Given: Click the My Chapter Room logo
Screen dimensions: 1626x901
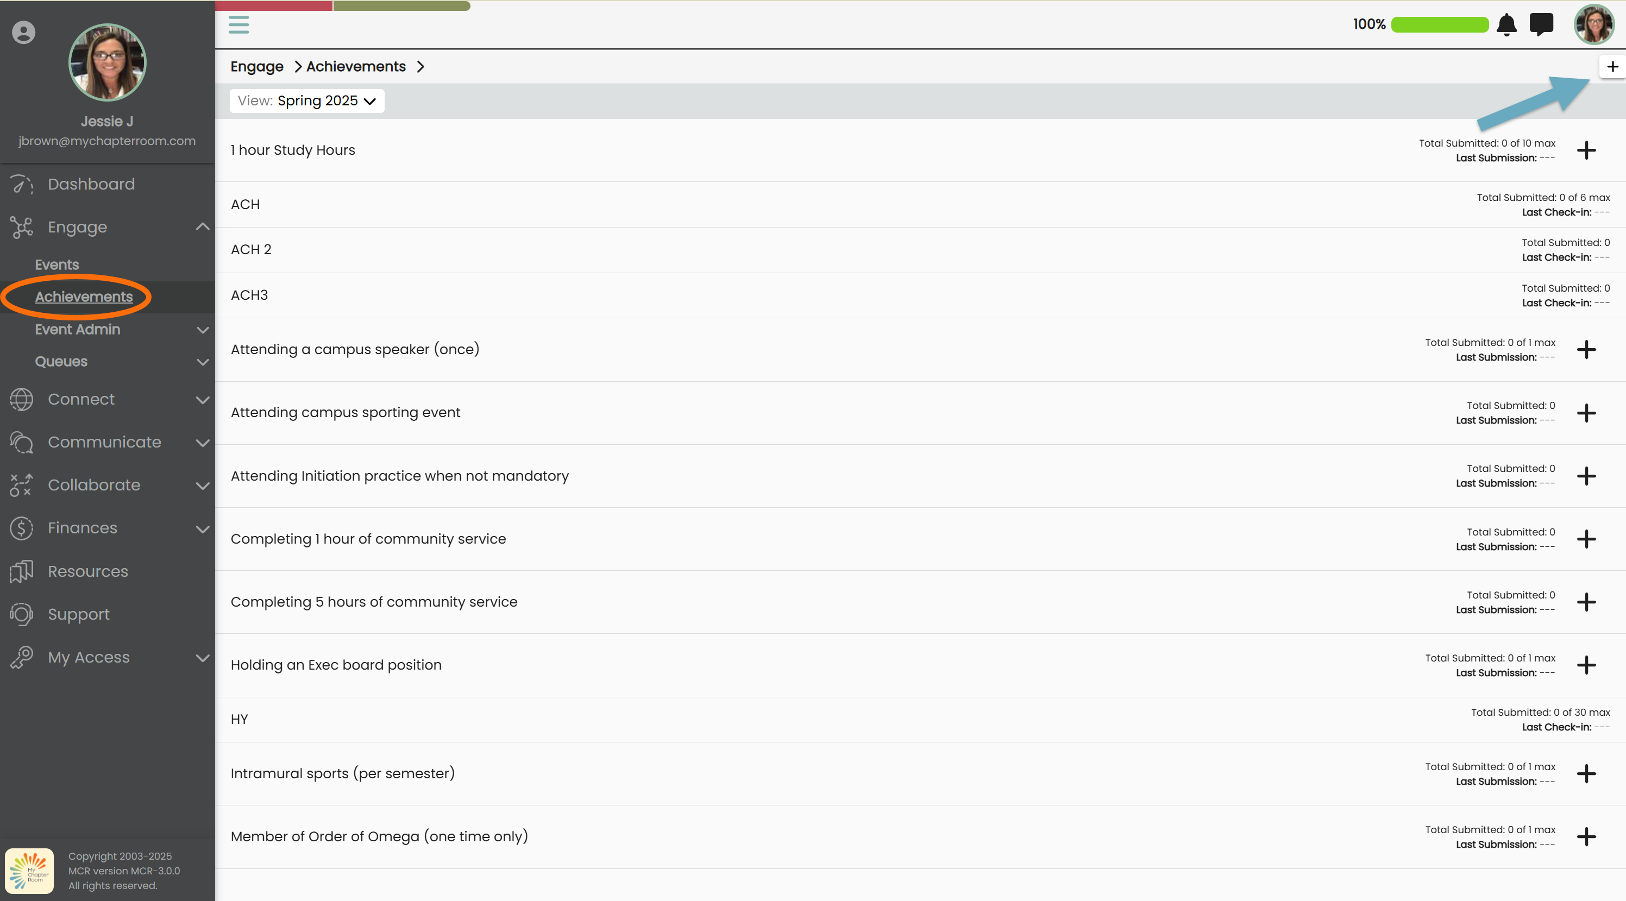Looking at the screenshot, I should click(30, 871).
